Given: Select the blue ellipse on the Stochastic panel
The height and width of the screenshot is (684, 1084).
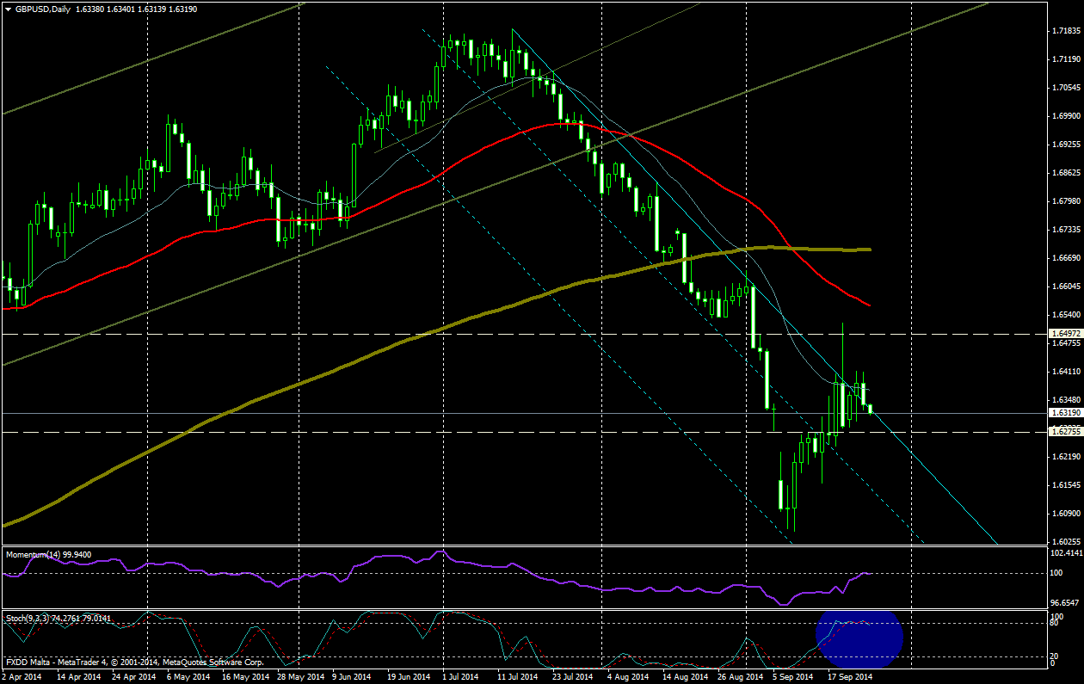Looking at the screenshot, I should point(859,638).
